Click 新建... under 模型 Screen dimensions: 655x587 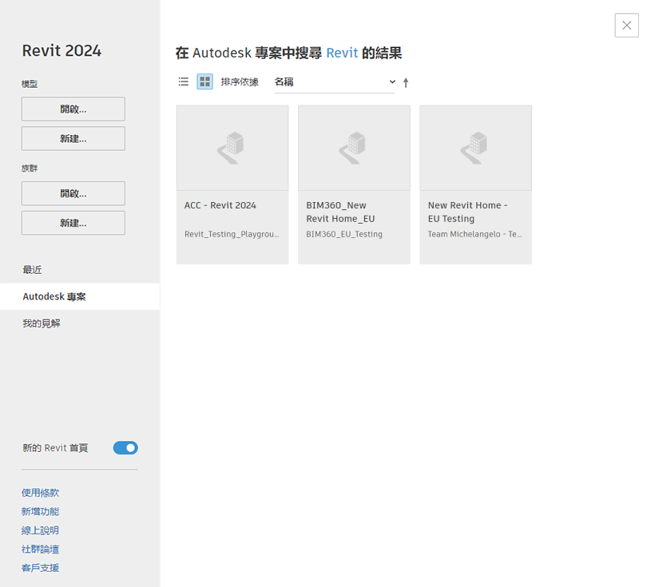[x=73, y=138]
